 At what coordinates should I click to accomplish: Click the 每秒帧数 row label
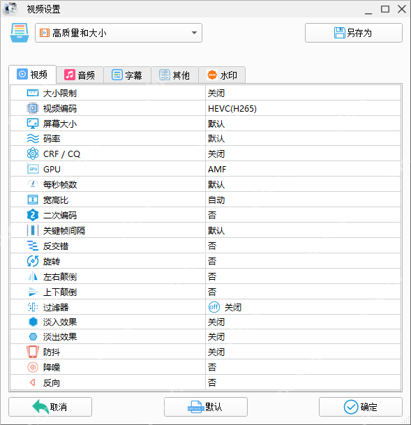click(x=60, y=184)
